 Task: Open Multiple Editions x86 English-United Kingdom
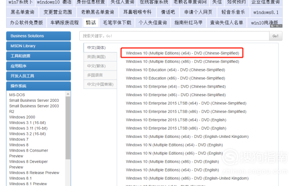pos(187,178)
